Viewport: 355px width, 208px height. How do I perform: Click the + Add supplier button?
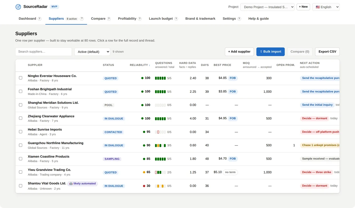pyautogui.click(x=239, y=52)
